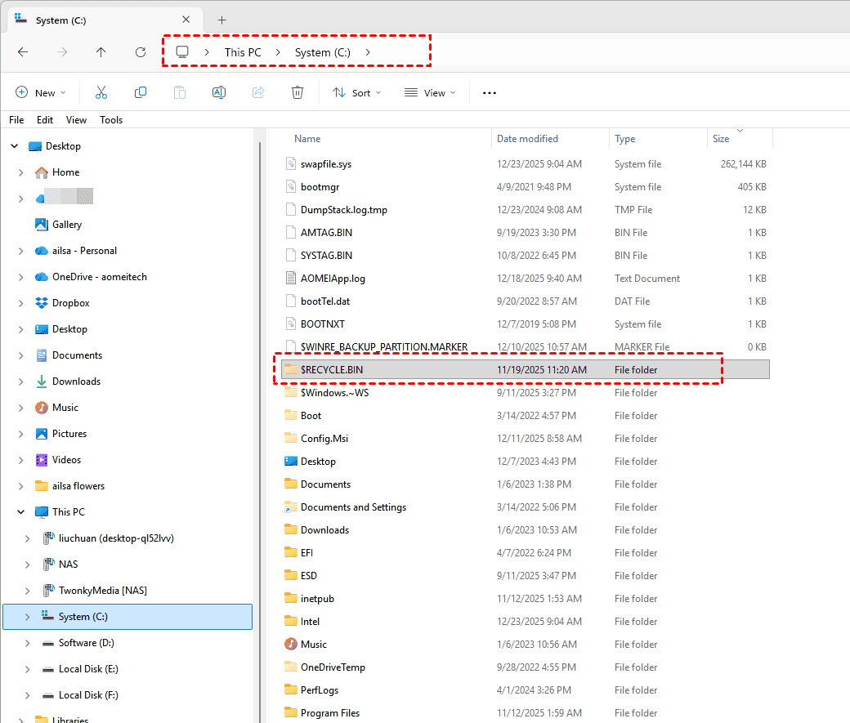The height and width of the screenshot is (723, 850).
Task: Expand the Dropbox tree node
Action: click(20, 303)
